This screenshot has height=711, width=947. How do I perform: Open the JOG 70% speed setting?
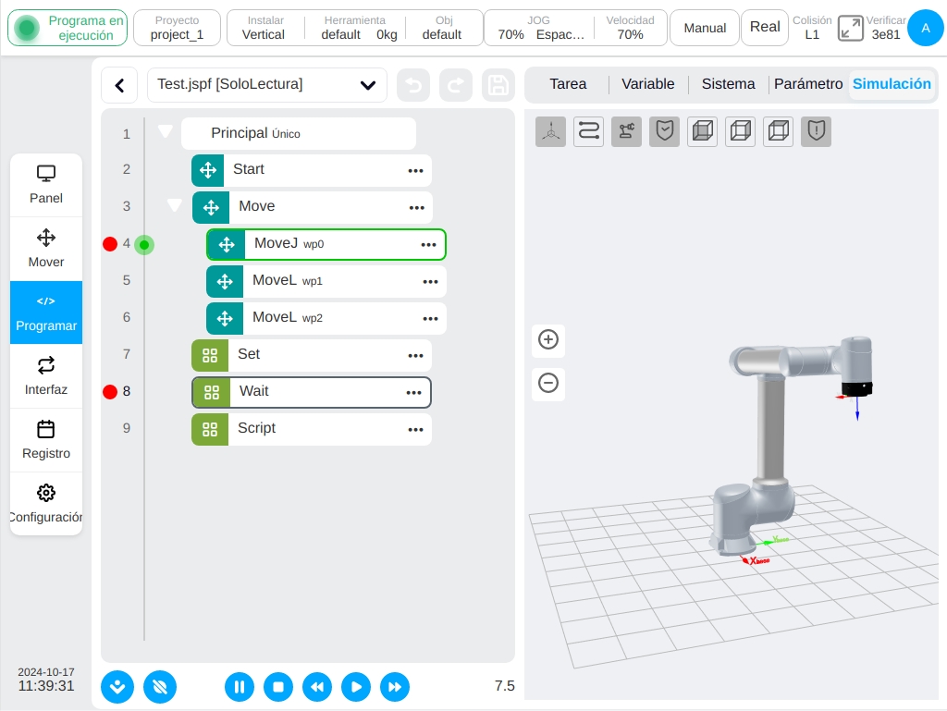(x=539, y=28)
